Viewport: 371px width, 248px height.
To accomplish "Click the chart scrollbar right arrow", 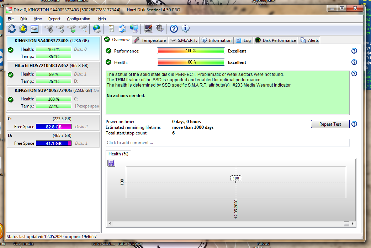I will point(353,224).
